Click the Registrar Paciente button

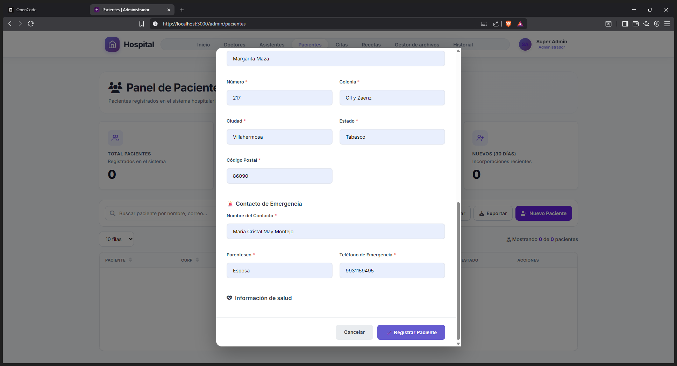tap(411, 332)
